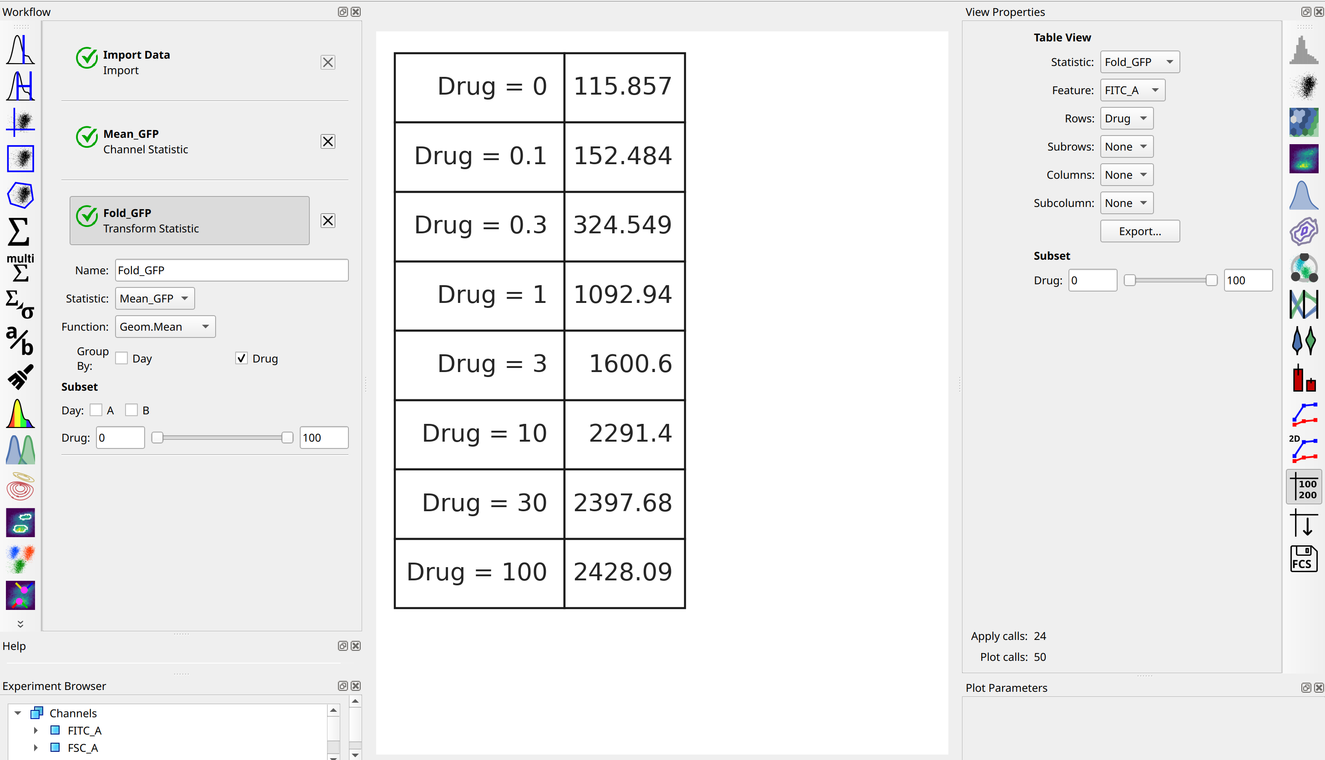Click the high handle of View Properties Drug slider
Screen dimensions: 1325x760
(1211, 280)
